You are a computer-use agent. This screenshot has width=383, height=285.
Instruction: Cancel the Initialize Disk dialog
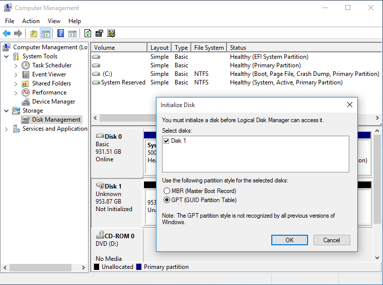pyautogui.click(x=331, y=240)
